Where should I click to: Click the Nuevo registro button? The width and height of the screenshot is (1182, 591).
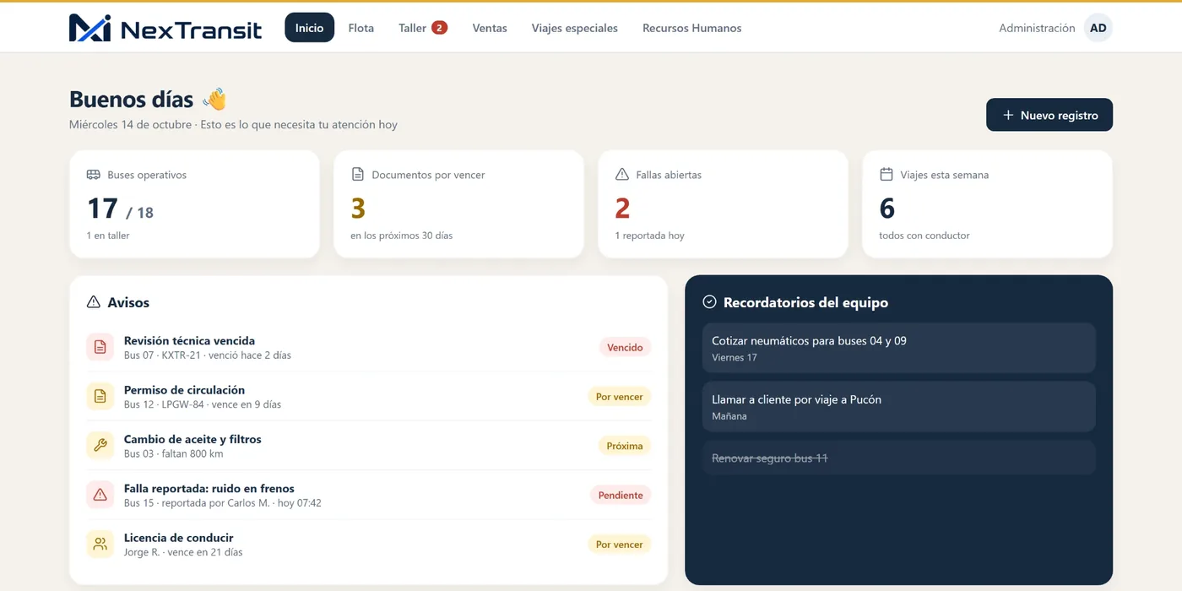1049,115
